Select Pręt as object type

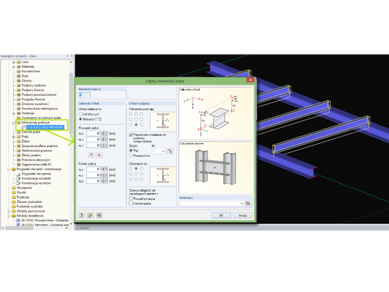pos(131,151)
